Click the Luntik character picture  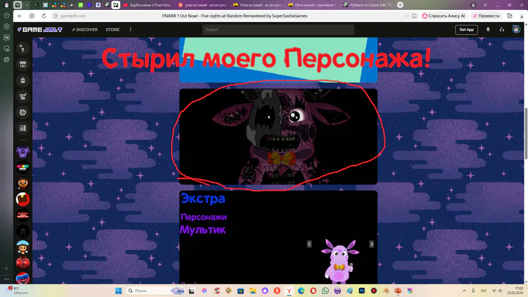[340, 261]
